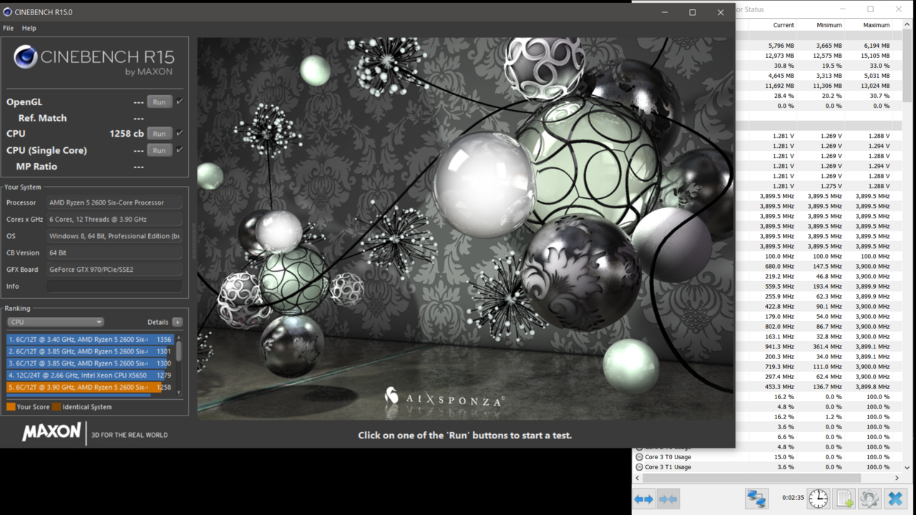Expand the ranking Details arrow button
Viewport: 916px width, 515px height.
tap(177, 322)
